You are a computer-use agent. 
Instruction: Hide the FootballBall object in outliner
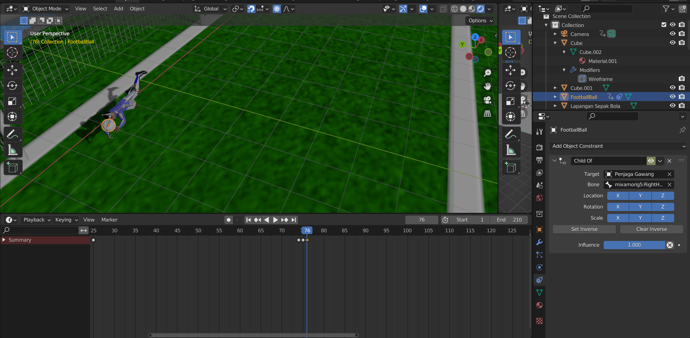[x=672, y=97]
